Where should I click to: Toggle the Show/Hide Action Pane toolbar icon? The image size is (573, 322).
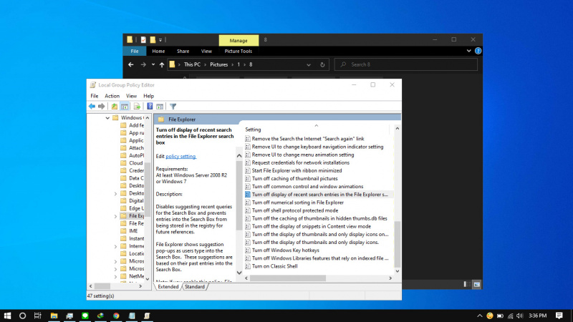coord(160,106)
